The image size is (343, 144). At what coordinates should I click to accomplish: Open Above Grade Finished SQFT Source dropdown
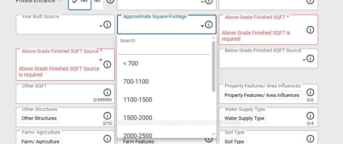(100, 60)
